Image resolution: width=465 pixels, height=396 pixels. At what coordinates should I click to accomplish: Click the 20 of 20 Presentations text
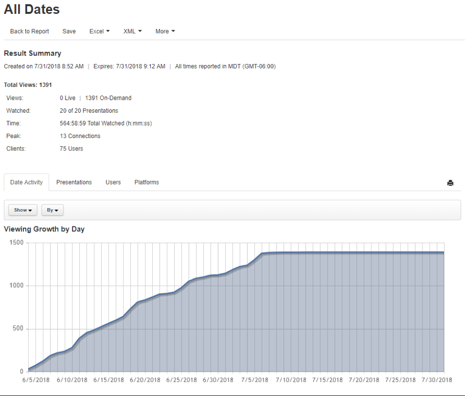pos(89,111)
